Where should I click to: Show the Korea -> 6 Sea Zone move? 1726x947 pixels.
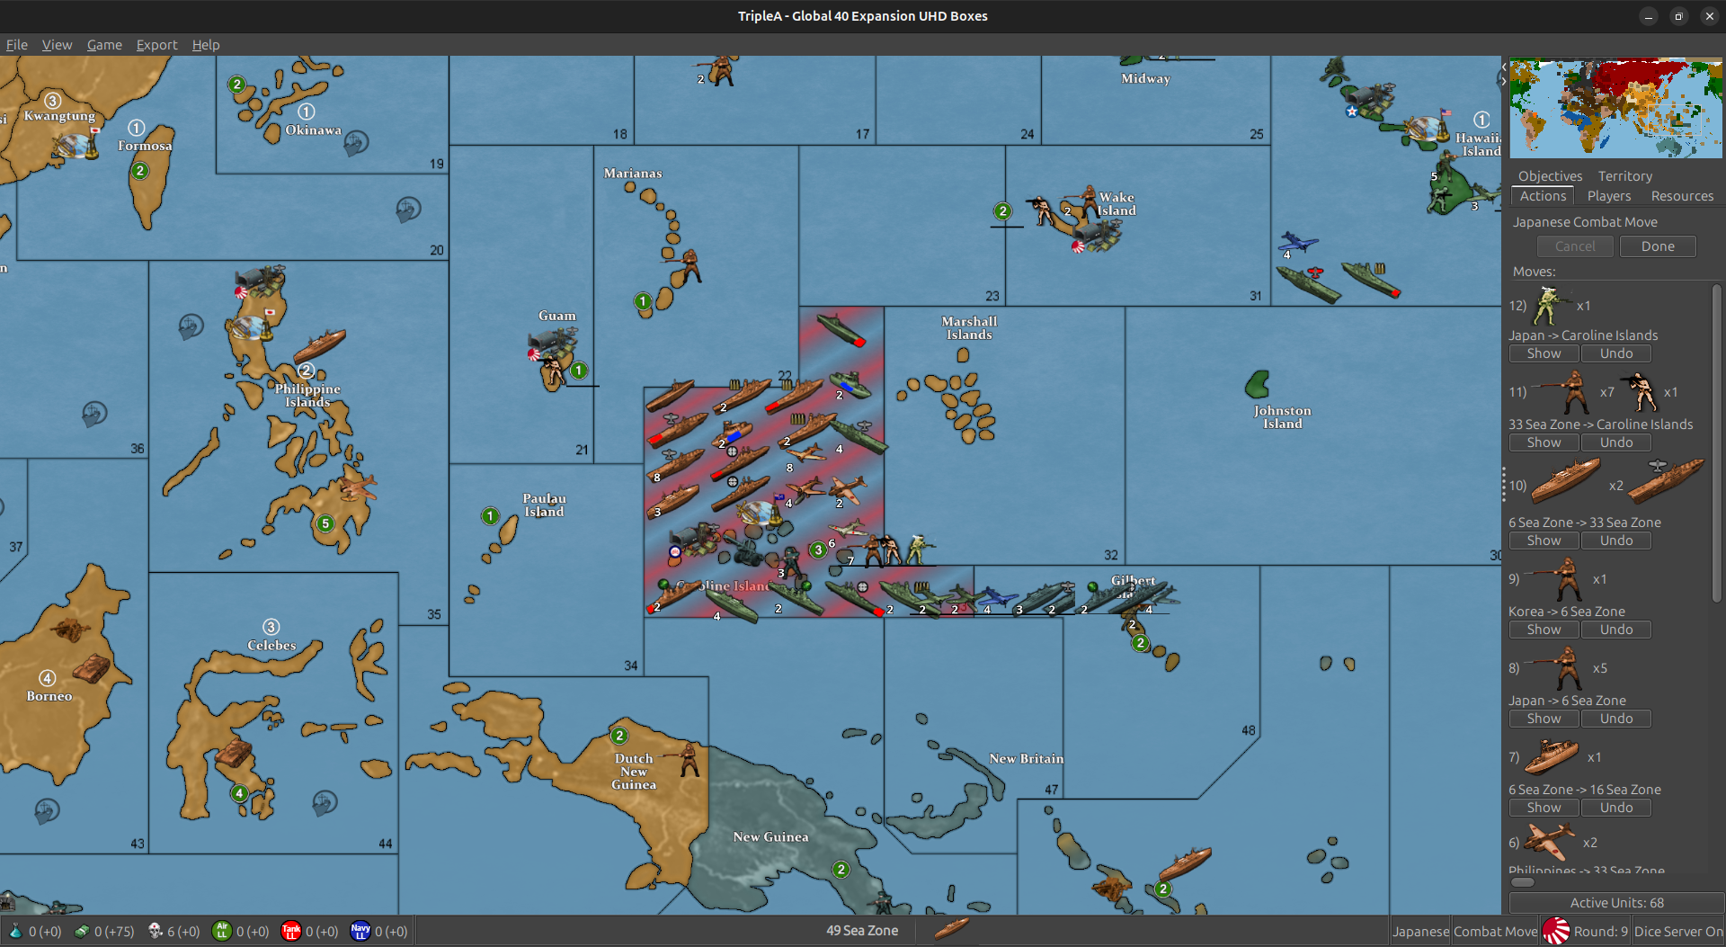pos(1544,629)
